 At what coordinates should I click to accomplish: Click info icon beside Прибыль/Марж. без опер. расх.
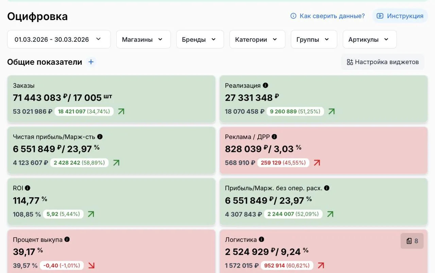pos(327,188)
